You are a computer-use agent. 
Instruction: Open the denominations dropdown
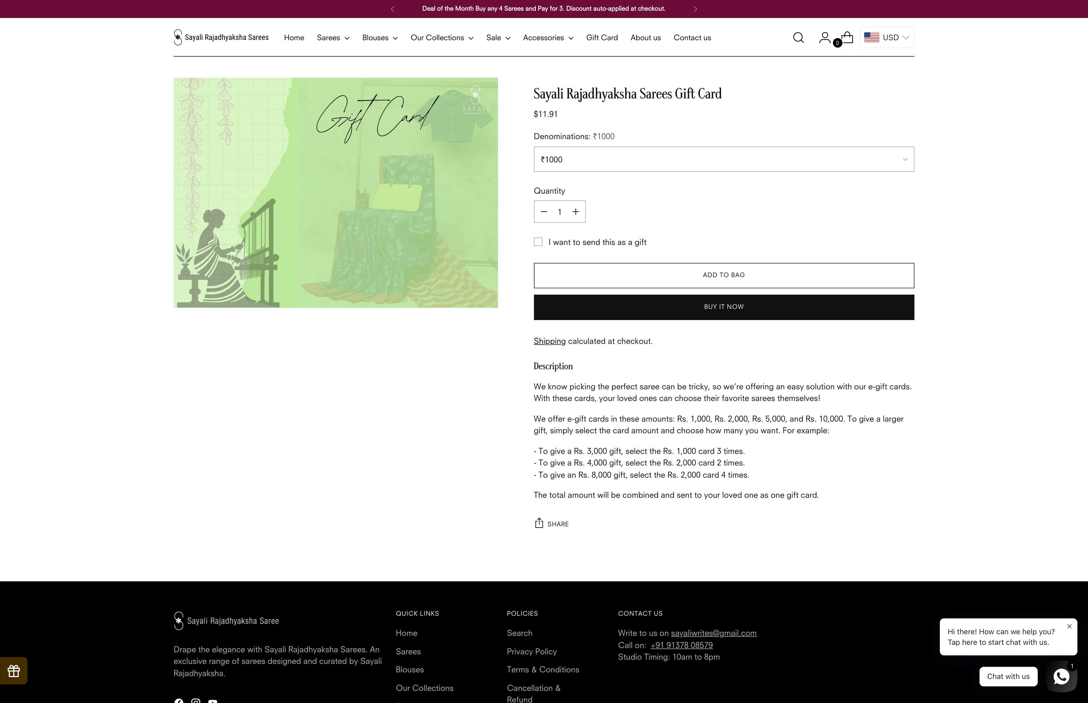coord(723,159)
